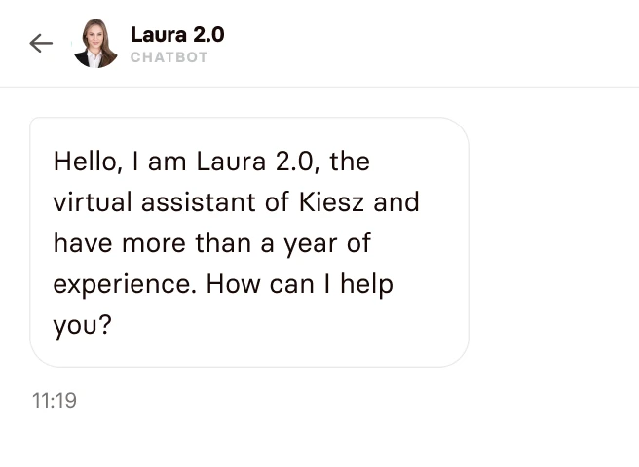Select Laura's greeting message bubble
This screenshot has height=467, width=639.
tap(248, 242)
